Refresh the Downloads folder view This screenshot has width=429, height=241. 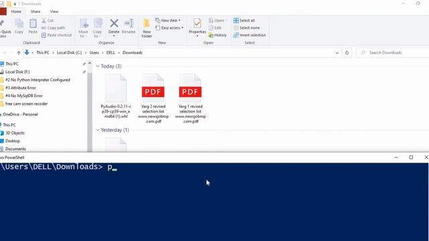(x=347, y=53)
